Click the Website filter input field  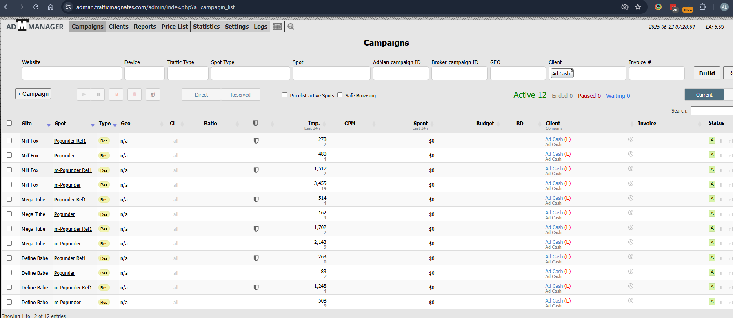pyautogui.click(x=72, y=73)
